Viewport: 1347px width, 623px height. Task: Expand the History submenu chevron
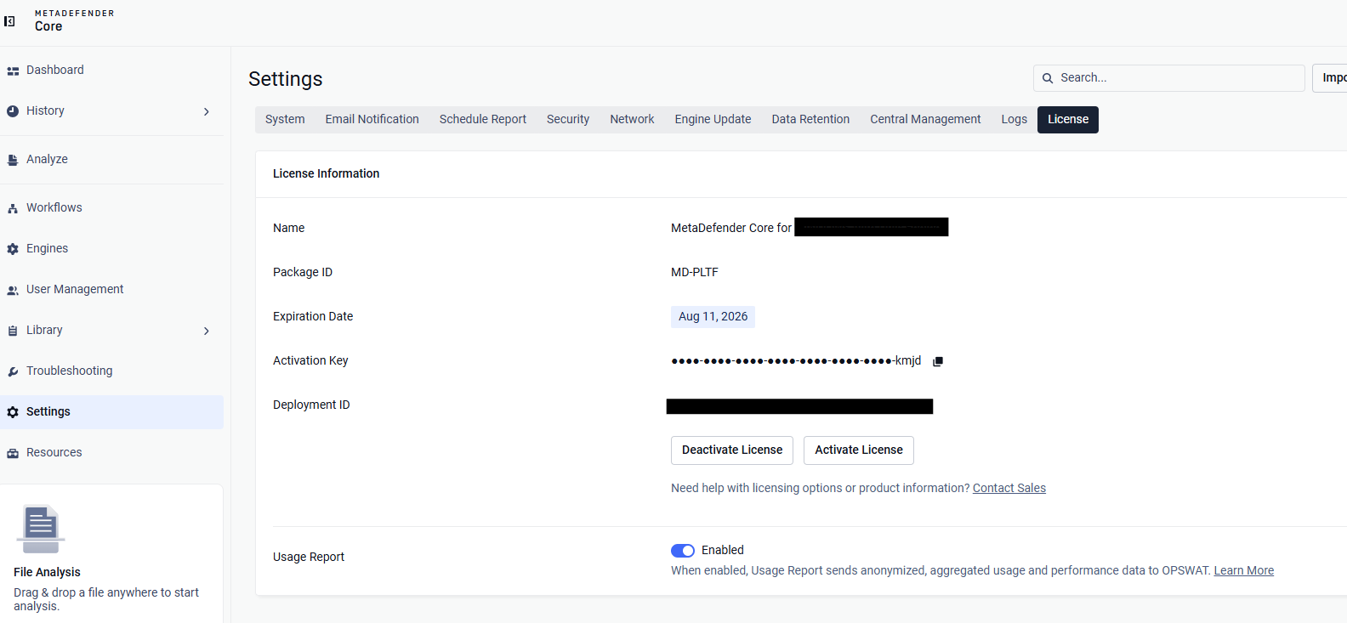tap(207, 111)
